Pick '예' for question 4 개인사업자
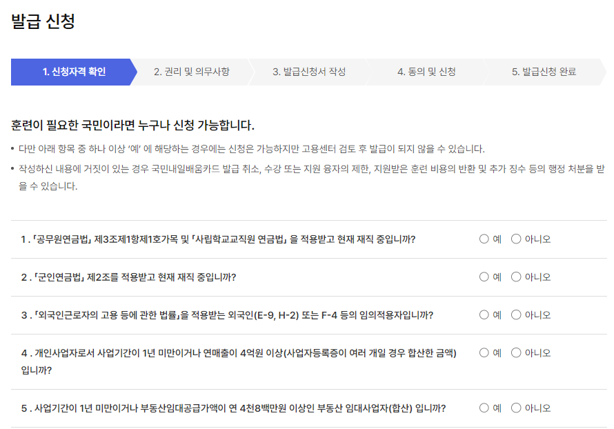614x429 pixels. [484, 352]
